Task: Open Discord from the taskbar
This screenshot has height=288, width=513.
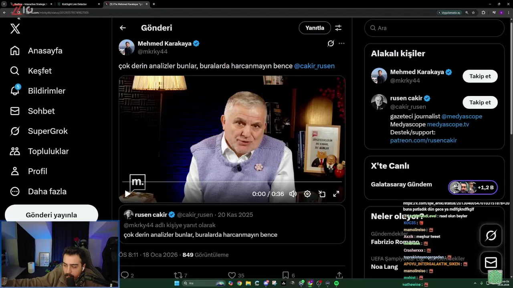Action: [x=266, y=283]
